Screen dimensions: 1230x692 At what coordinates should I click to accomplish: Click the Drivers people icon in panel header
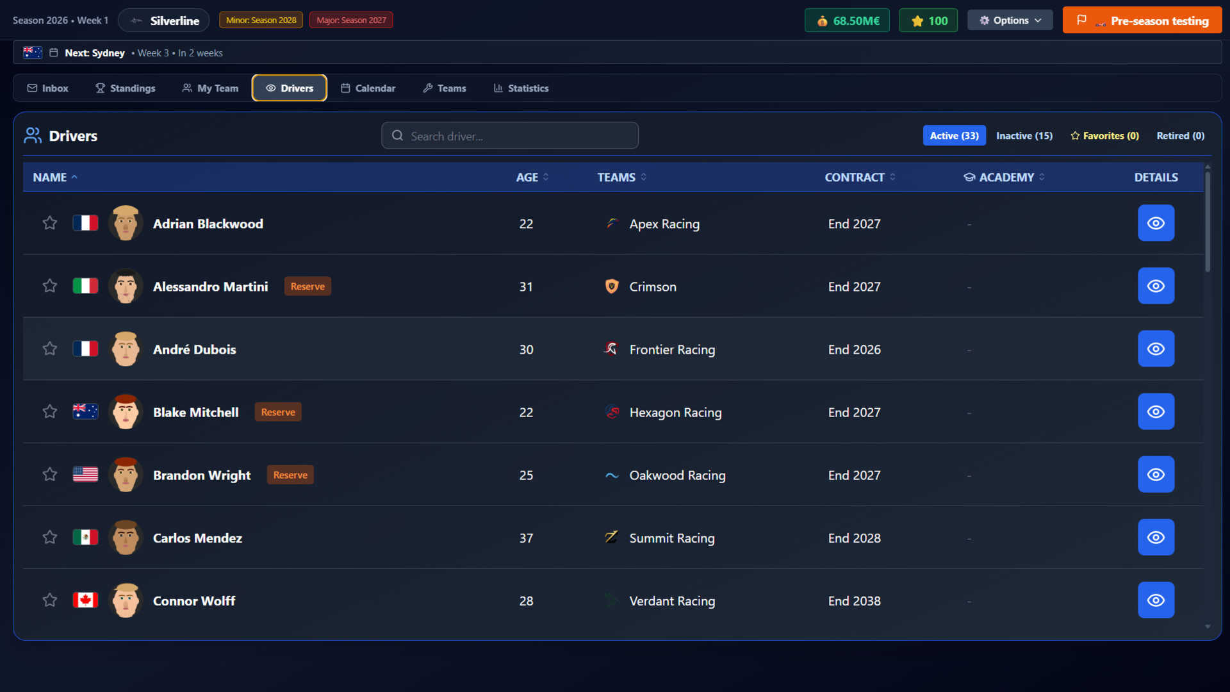point(33,135)
